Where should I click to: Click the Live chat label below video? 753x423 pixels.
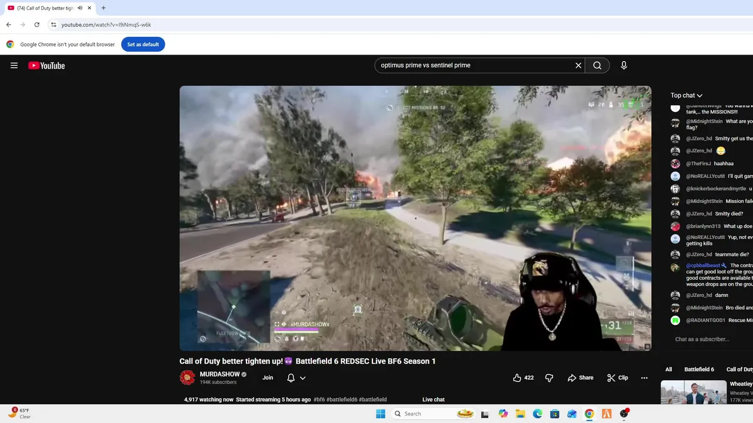434,399
